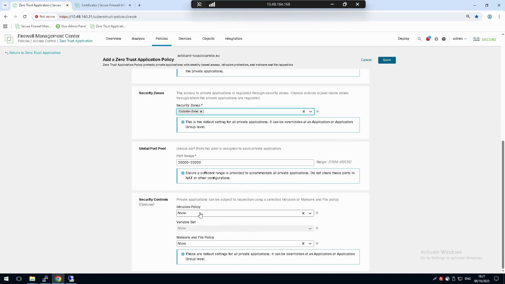This screenshot has width=505, height=284.
Task: Open the Devices menu
Action: point(185,39)
